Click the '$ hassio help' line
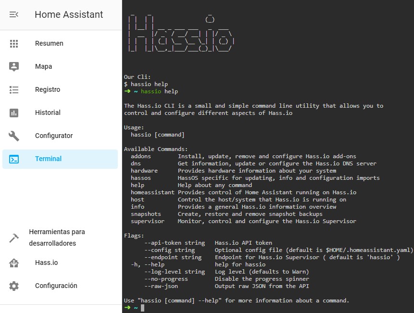 pyautogui.click(x=146, y=84)
